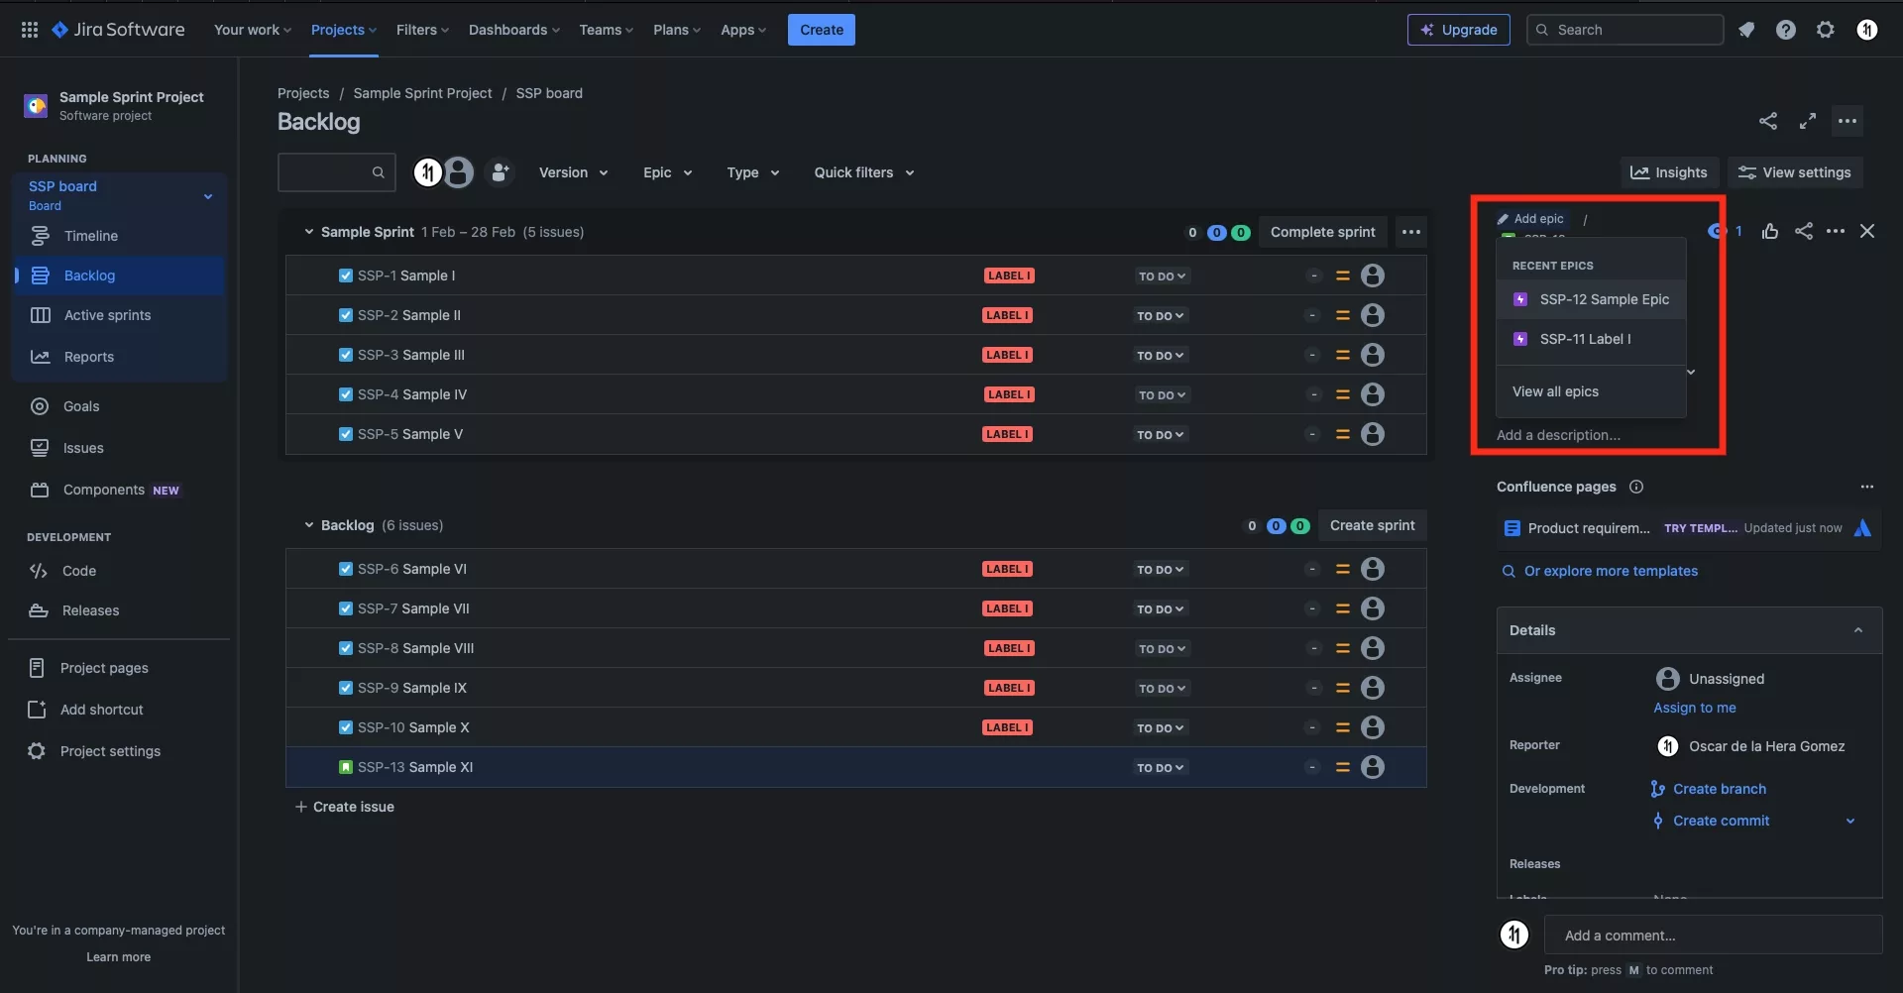1903x993 pixels.
Task: Click the Add a comment field
Action: tap(1713, 936)
